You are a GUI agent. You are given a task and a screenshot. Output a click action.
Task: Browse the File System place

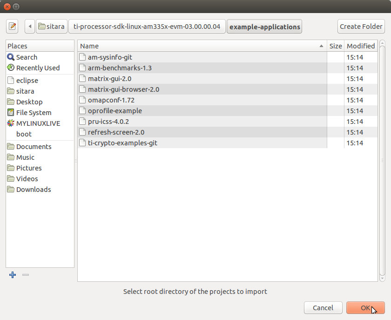(30, 112)
